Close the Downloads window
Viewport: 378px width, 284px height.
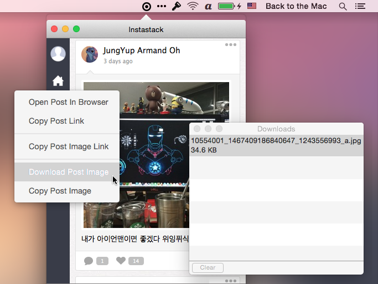click(197, 129)
